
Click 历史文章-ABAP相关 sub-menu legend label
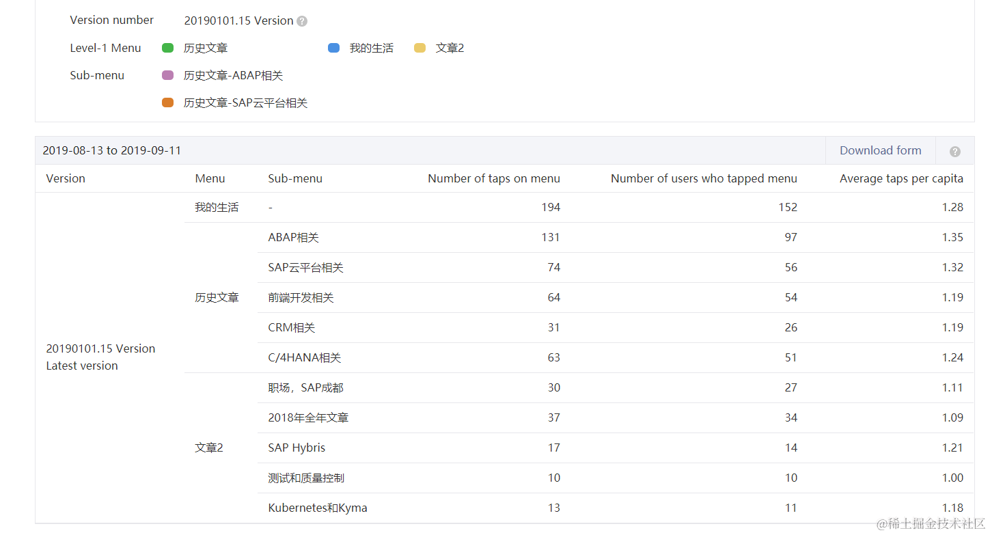[234, 75]
